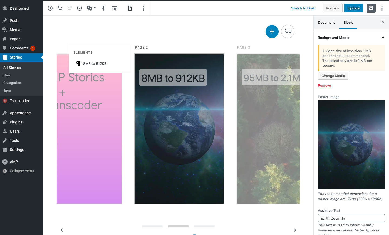Go to the WordPress Dashboard
This screenshot has height=235, width=389.
[x=22, y=8]
